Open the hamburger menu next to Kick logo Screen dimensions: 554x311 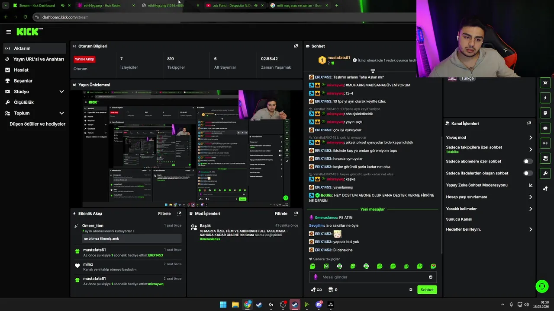pyautogui.click(x=9, y=32)
